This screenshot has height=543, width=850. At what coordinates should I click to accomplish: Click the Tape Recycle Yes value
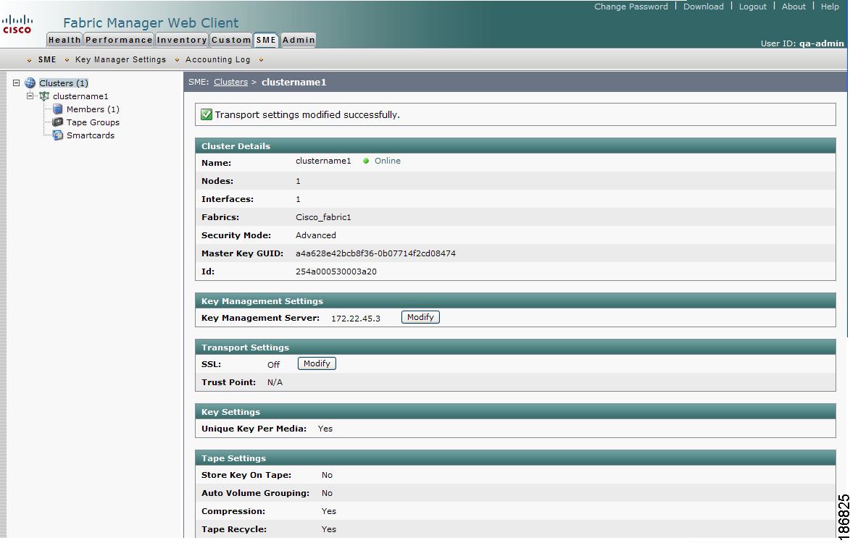click(x=328, y=529)
